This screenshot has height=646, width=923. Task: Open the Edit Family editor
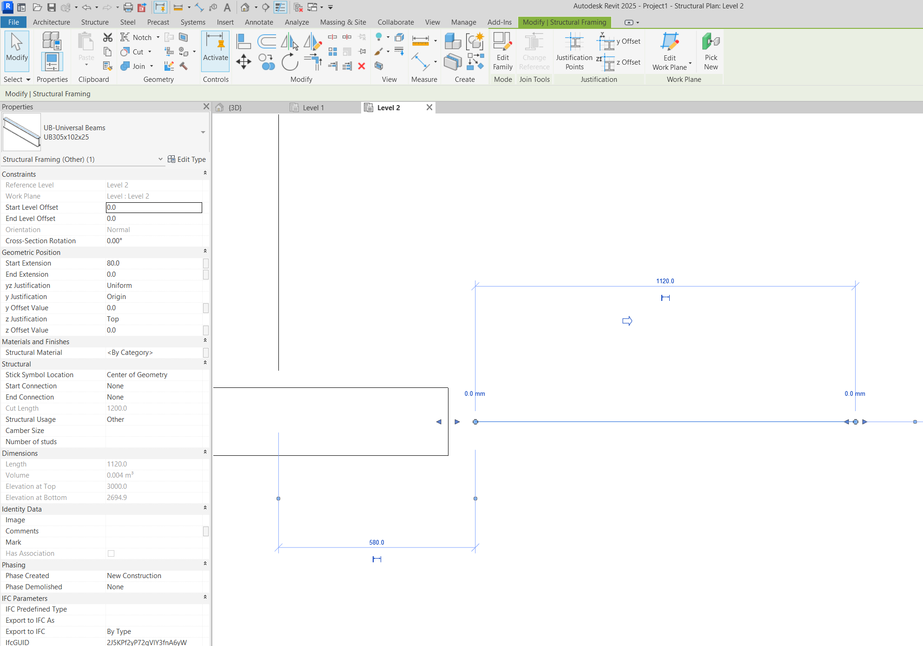coord(502,50)
